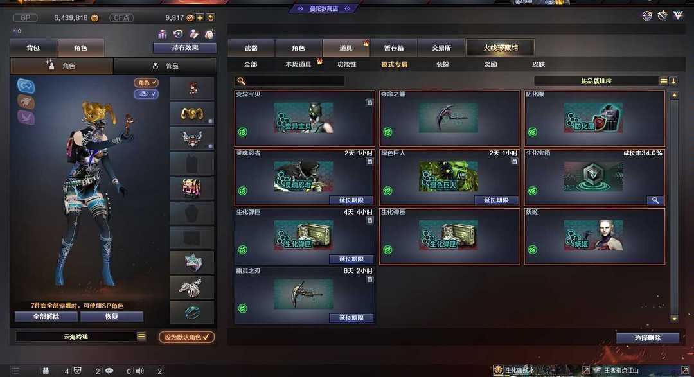Click the trash icon on 幽灵之刃 card

click(x=369, y=279)
